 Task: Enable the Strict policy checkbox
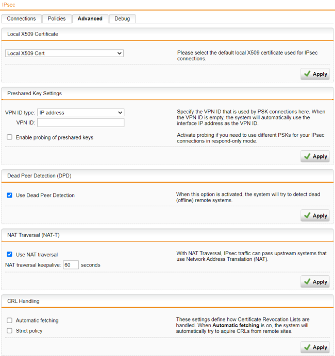[9, 331]
